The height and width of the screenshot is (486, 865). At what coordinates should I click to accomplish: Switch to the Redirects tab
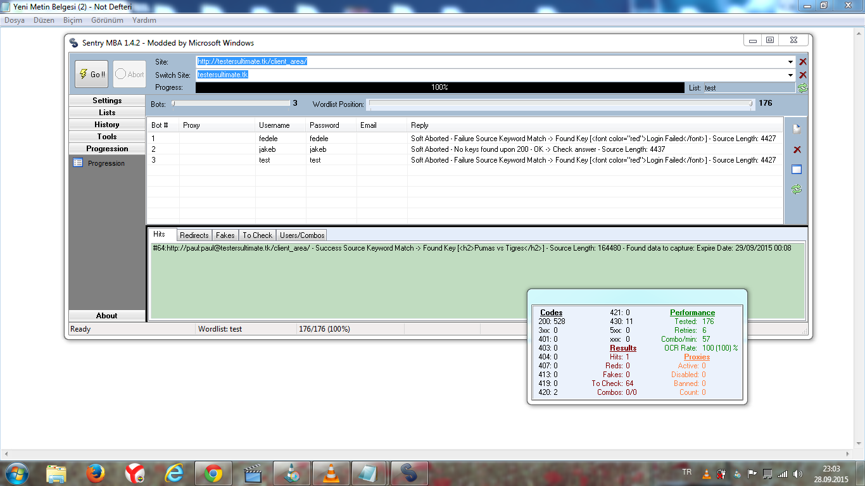[x=194, y=235]
